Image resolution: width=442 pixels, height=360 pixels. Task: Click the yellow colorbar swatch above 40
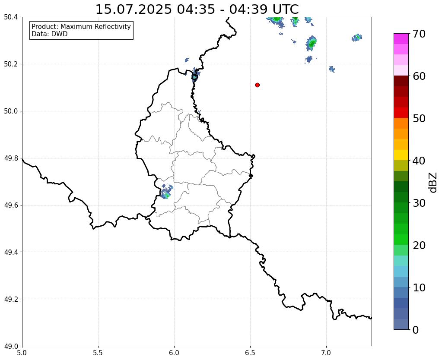click(x=401, y=155)
